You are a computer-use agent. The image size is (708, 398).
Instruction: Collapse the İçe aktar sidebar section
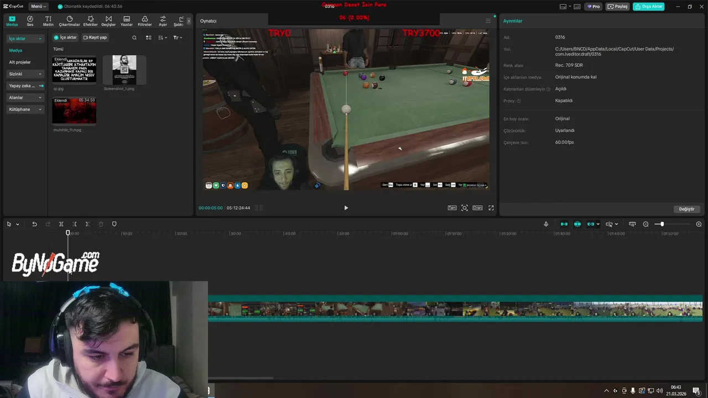pyautogui.click(x=25, y=39)
